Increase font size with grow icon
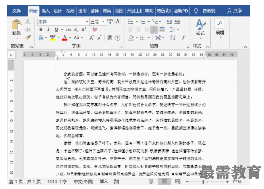Viewport: 264px width, 189px height. pyautogui.click(x=92, y=38)
